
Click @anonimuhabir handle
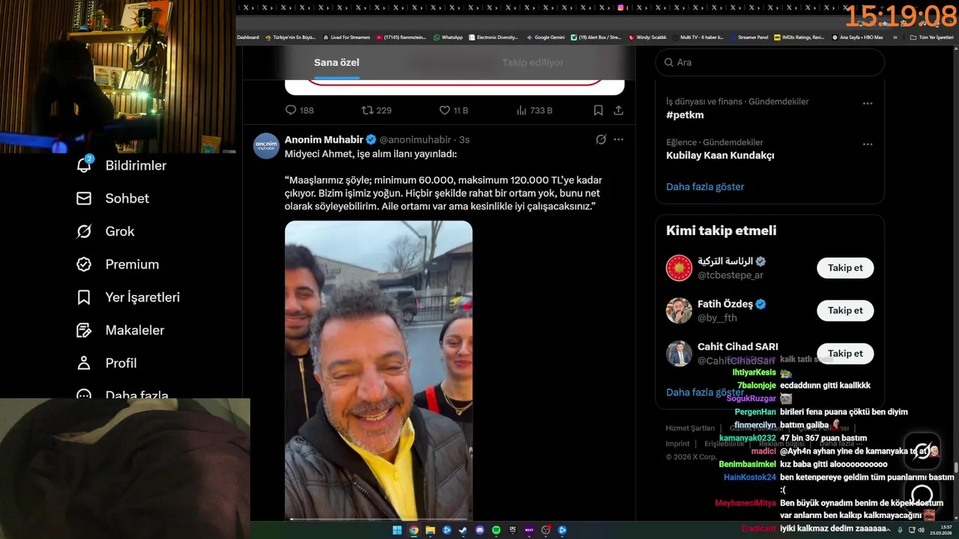(415, 140)
